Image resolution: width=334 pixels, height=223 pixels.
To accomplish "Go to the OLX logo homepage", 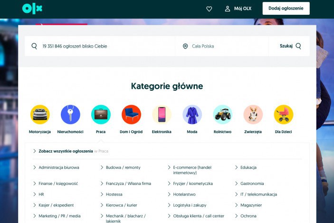I will click(32, 9).
